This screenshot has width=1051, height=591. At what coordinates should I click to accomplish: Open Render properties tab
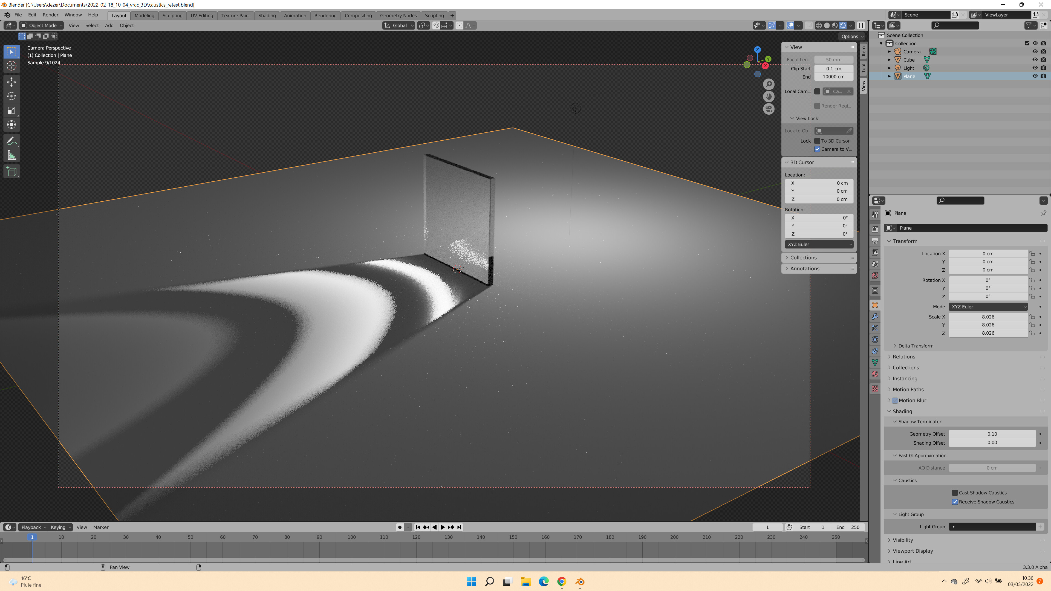pyautogui.click(x=875, y=229)
